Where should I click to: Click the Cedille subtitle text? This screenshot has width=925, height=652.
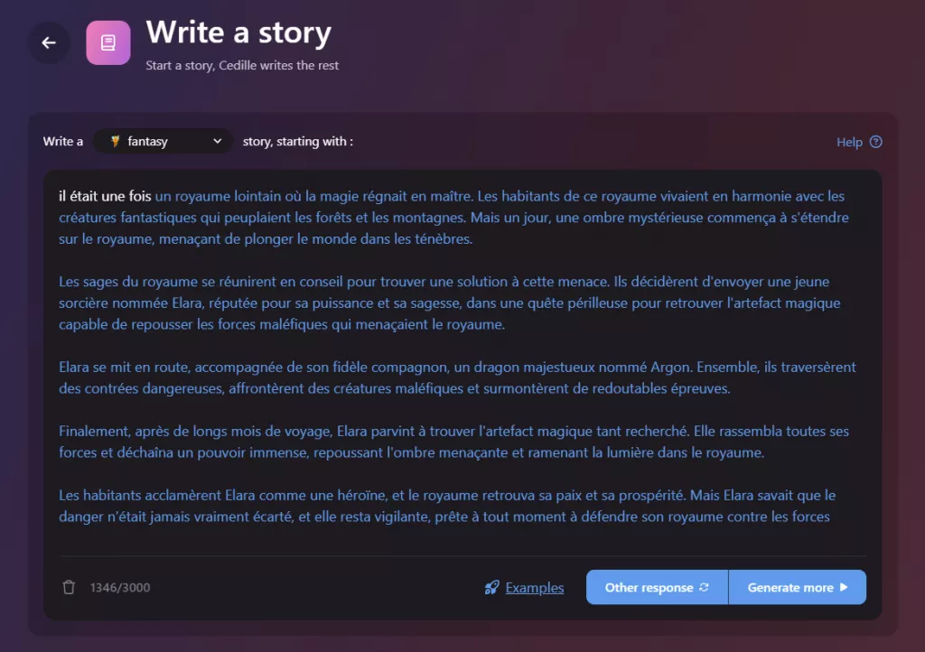pos(242,65)
